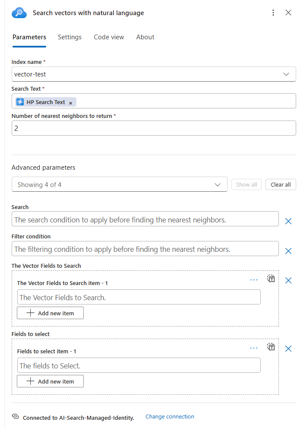The height and width of the screenshot is (428, 297).
Task: Open the Code view tab
Action: (x=109, y=37)
